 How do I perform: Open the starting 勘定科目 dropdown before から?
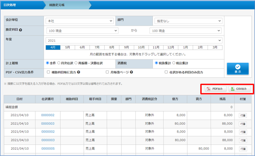(x=82, y=31)
